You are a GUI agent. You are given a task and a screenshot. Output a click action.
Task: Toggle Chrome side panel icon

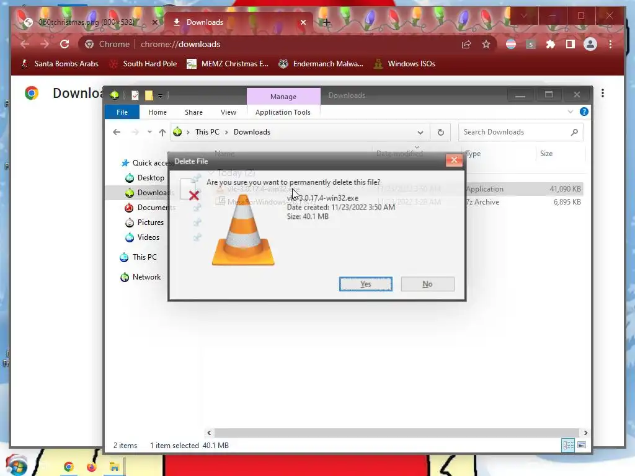click(x=571, y=44)
